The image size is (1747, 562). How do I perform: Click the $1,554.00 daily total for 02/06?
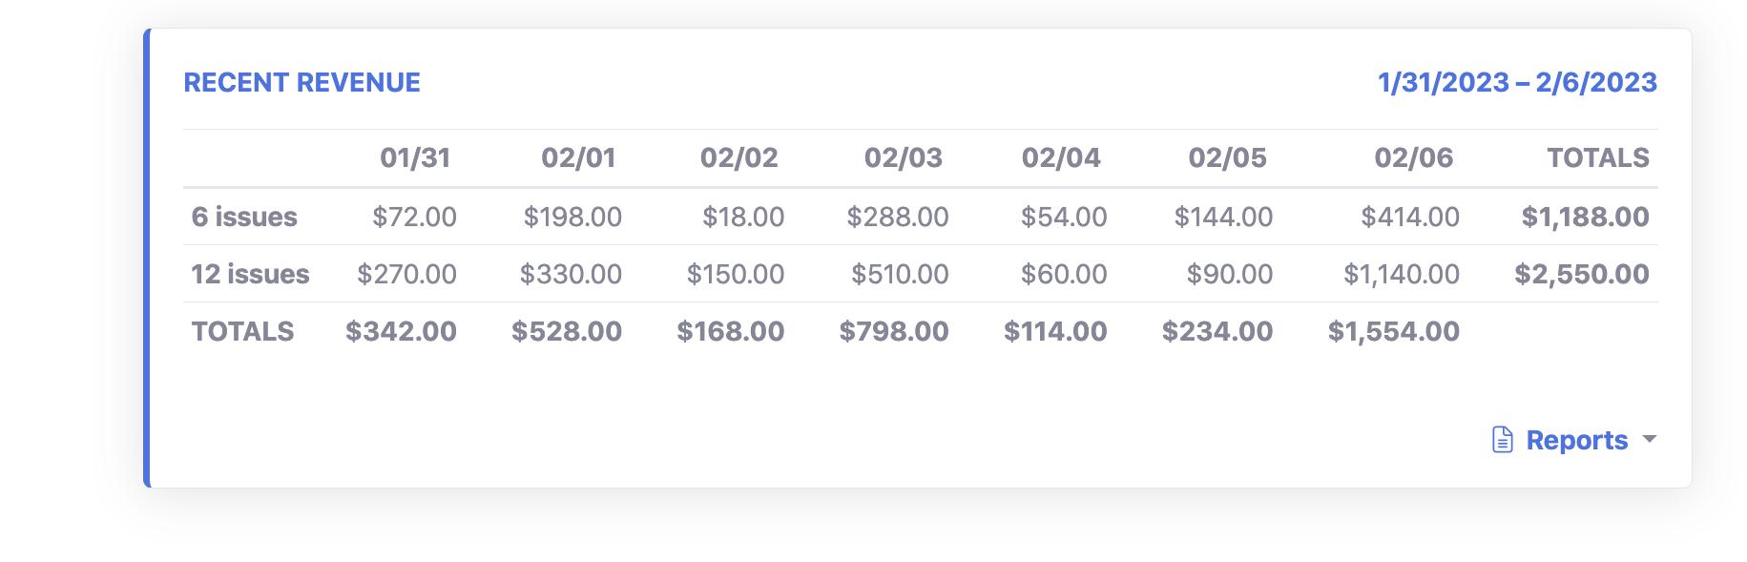coord(1393,331)
